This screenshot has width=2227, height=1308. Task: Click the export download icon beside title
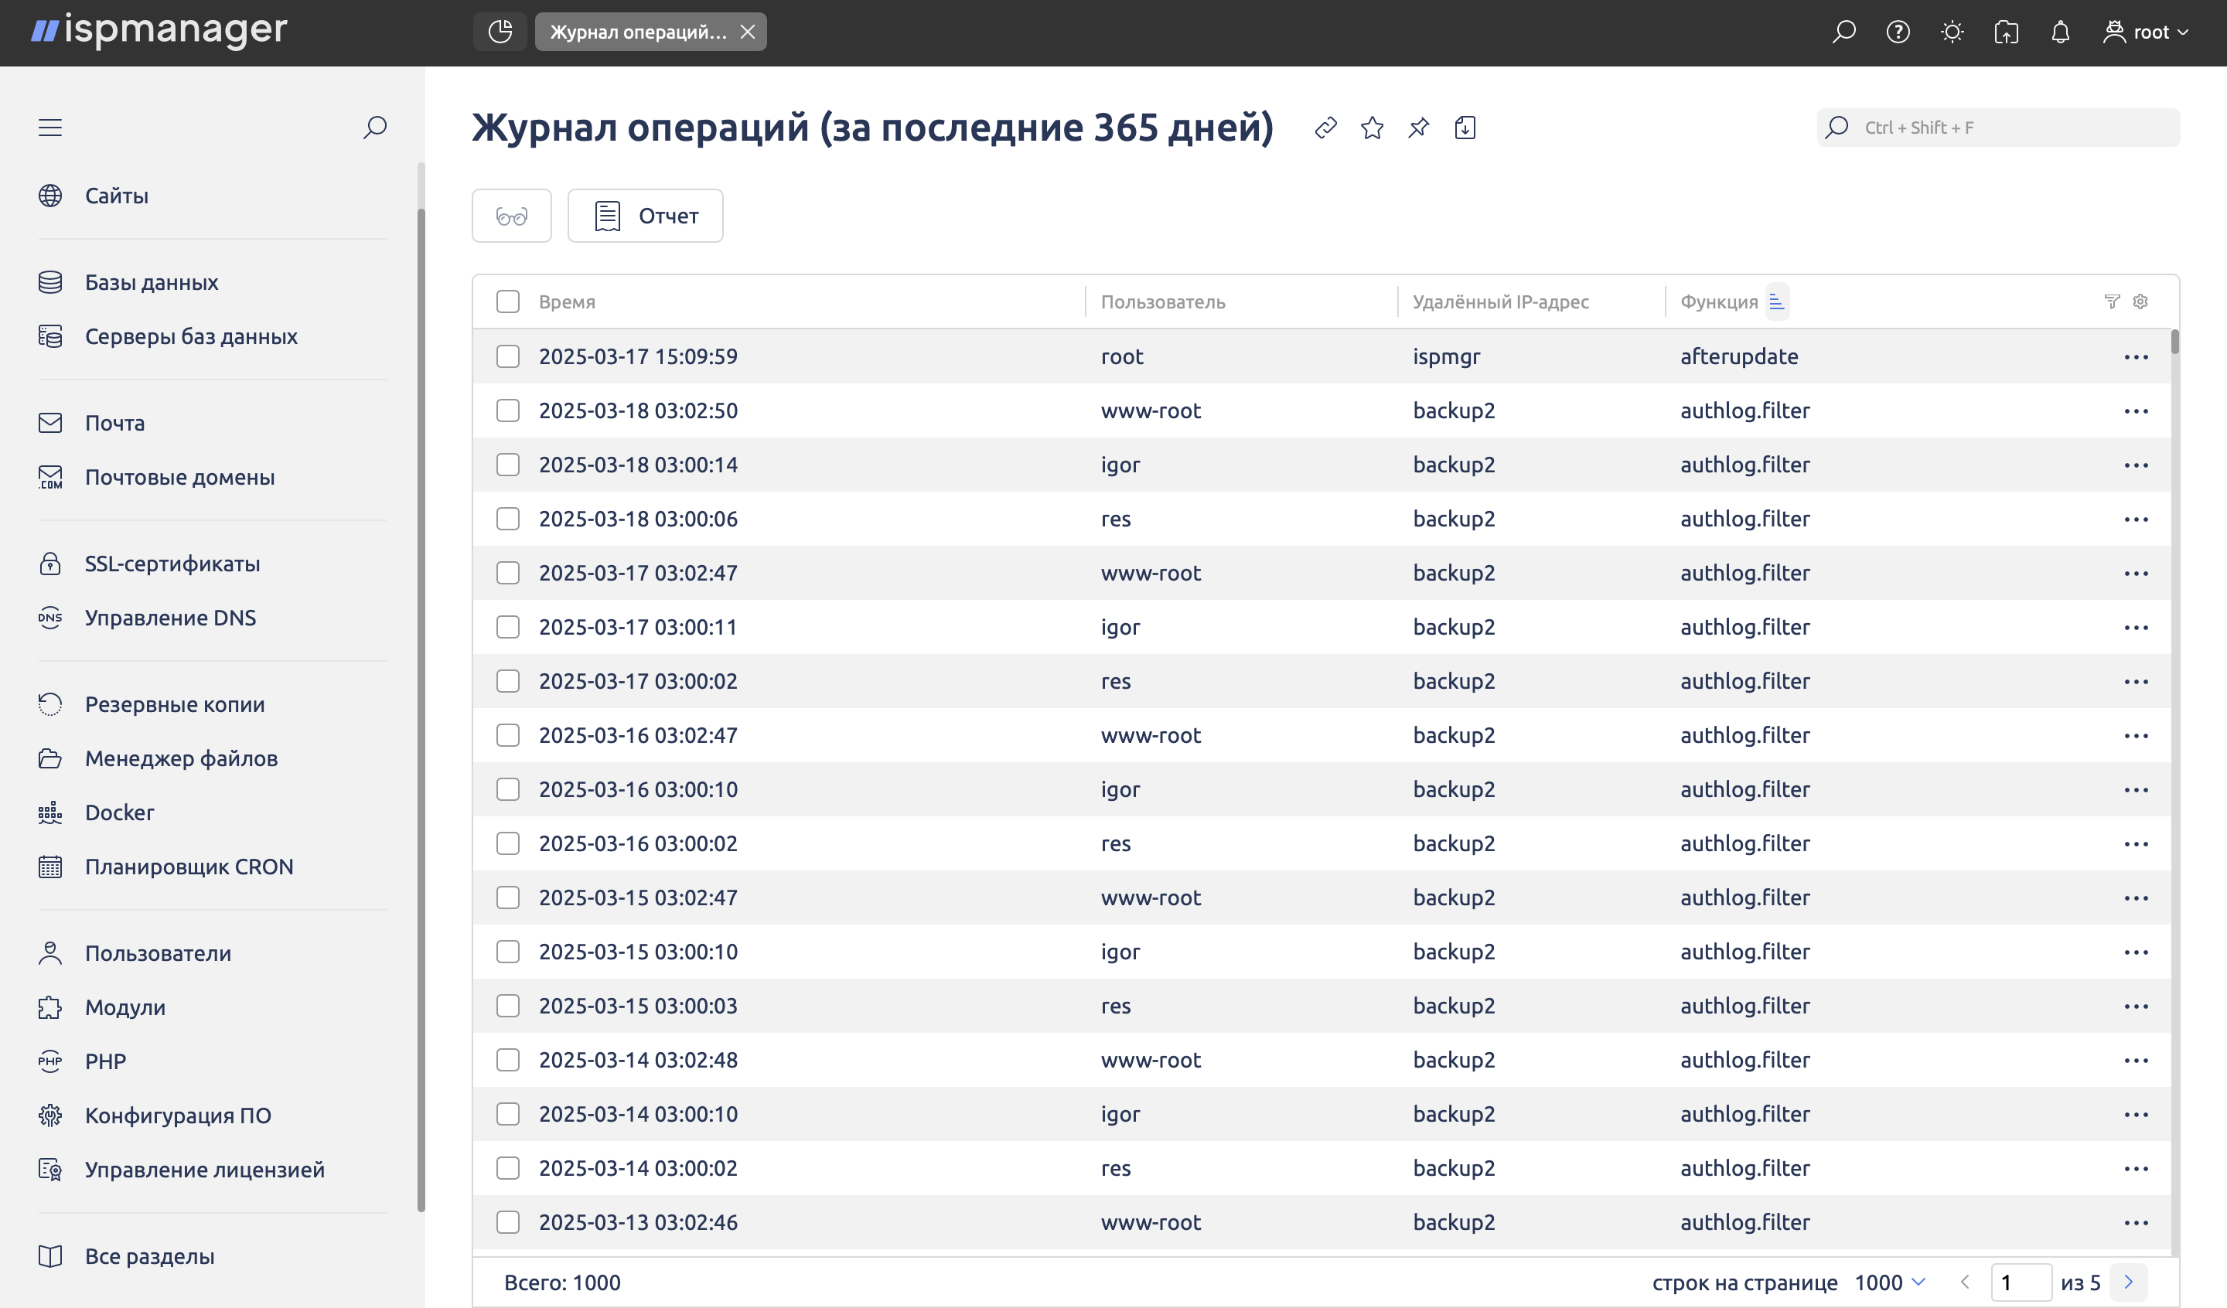pos(1465,128)
